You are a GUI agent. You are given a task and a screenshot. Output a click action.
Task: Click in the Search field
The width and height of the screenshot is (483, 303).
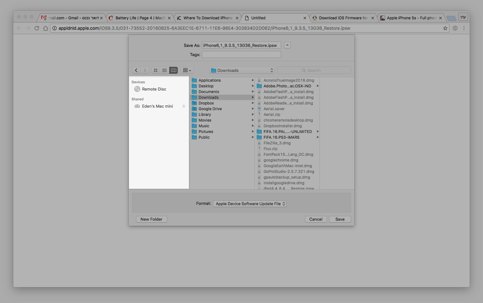tap(314, 70)
